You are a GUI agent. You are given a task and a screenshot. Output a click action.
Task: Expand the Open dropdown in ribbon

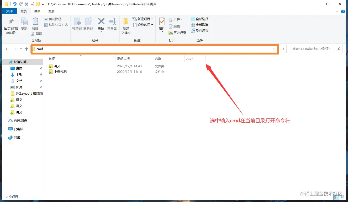point(176,20)
